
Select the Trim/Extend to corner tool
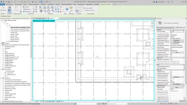[53, 11]
